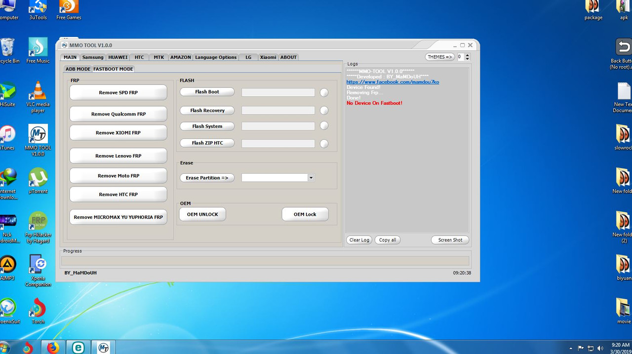This screenshot has width=632, height=354.
Task: Switch to the HUAWEI tab
Action: (118, 57)
